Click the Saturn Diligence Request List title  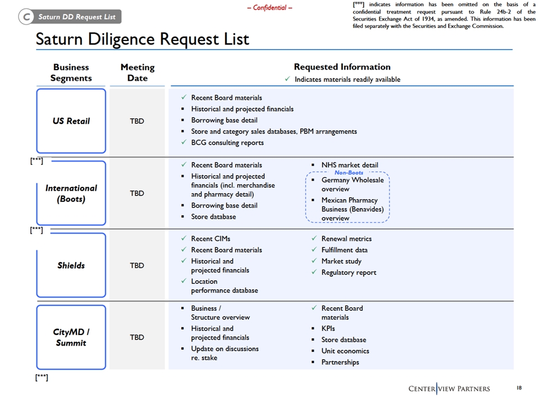click(142, 39)
